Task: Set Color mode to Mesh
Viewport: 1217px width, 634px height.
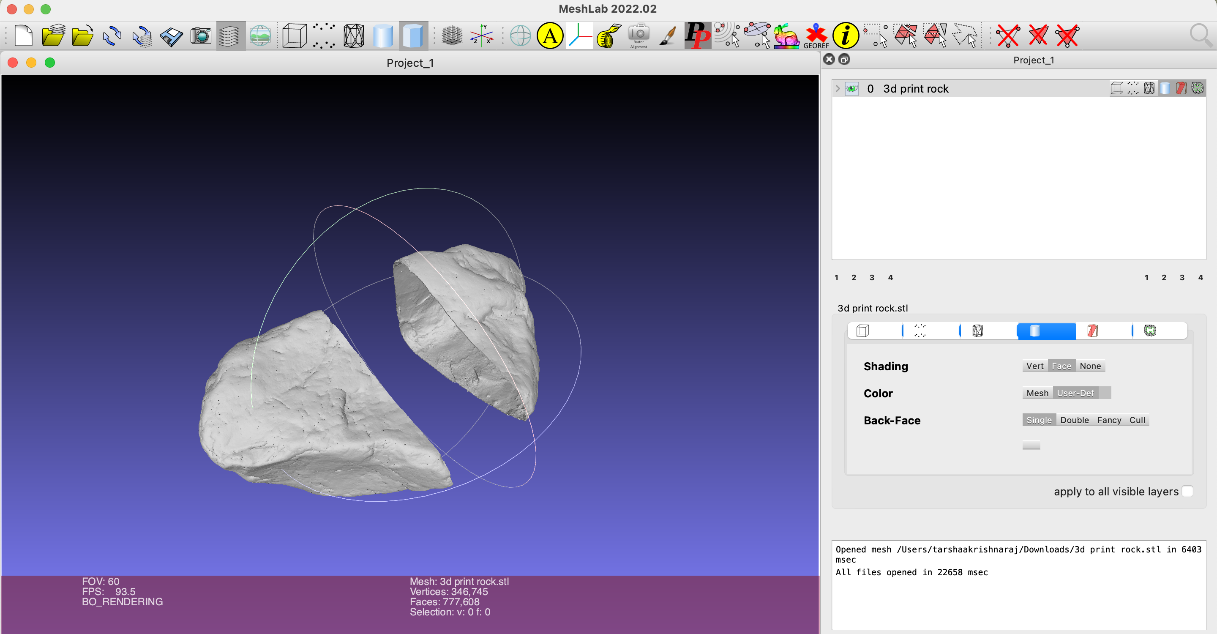Action: point(1037,393)
